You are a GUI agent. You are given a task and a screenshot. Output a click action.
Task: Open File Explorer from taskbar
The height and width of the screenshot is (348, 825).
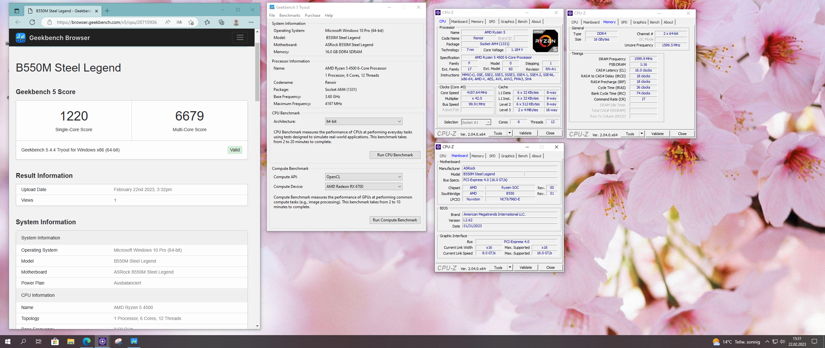(x=71, y=342)
